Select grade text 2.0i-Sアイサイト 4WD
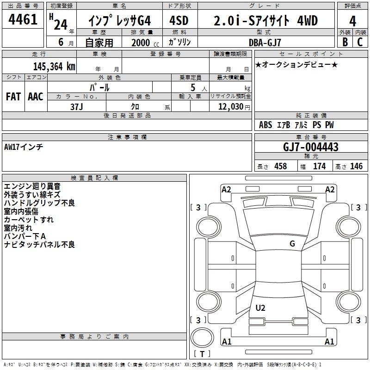The width and height of the screenshot is (370, 370). [x=265, y=20]
